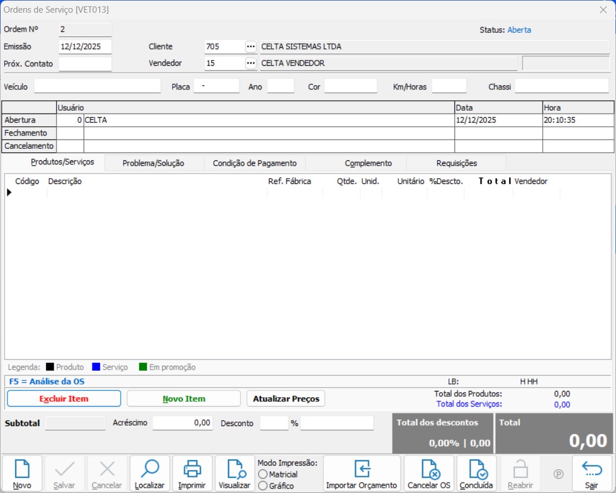The image size is (616, 493).
Task: Click Importar Orçamento icon button
Action: click(361, 473)
